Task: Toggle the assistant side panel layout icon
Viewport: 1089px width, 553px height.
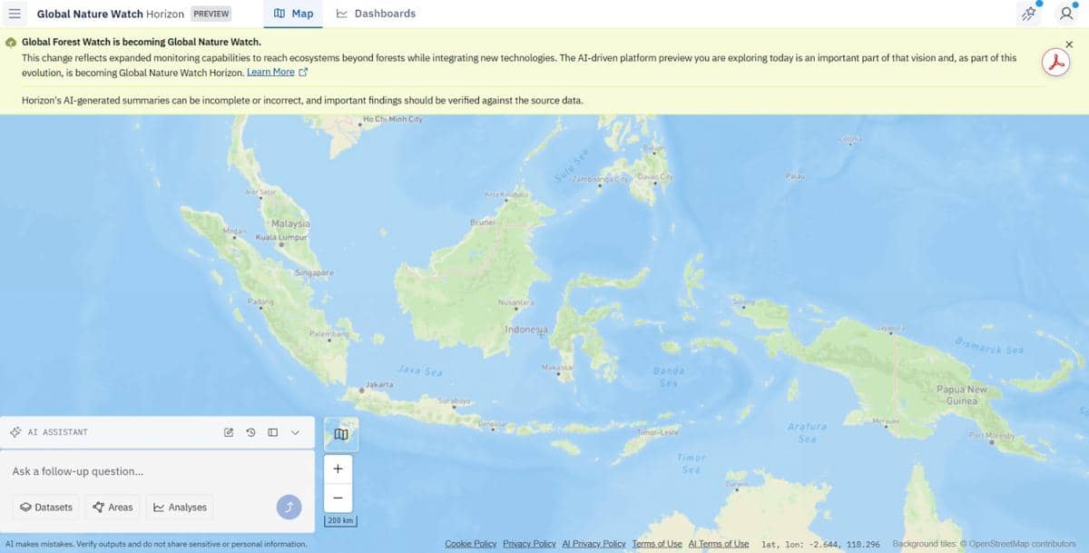Action: point(272,432)
